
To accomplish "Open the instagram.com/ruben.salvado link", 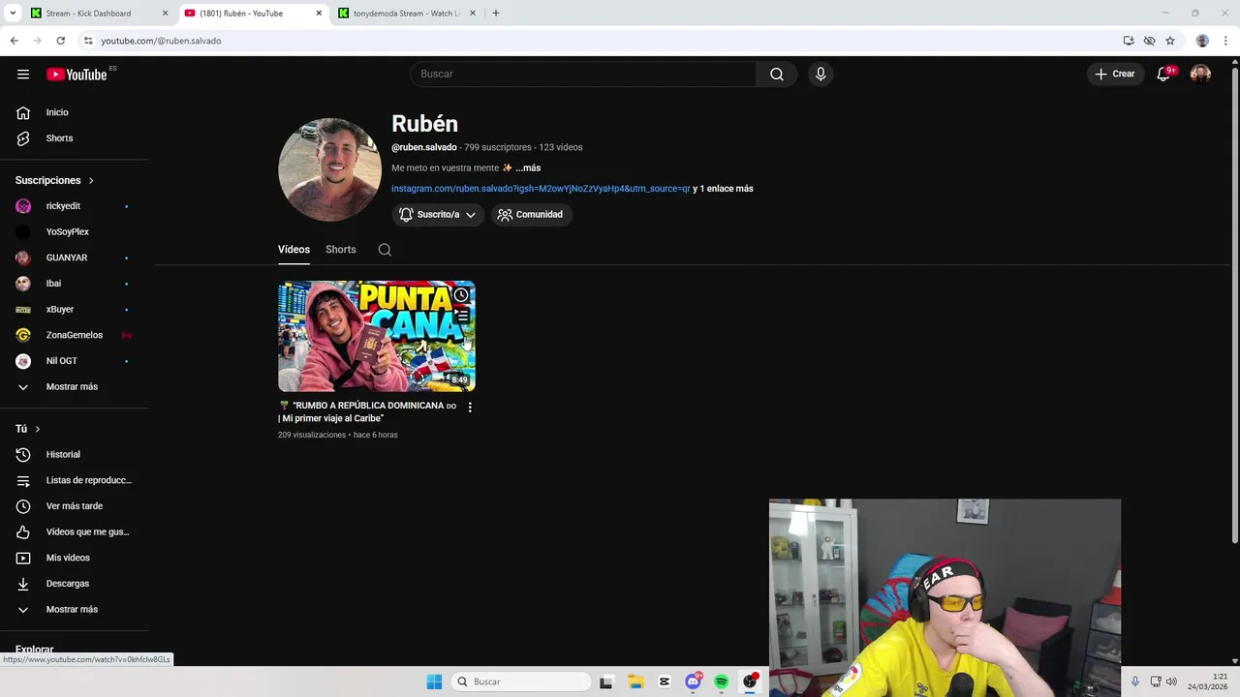I will coord(541,189).
